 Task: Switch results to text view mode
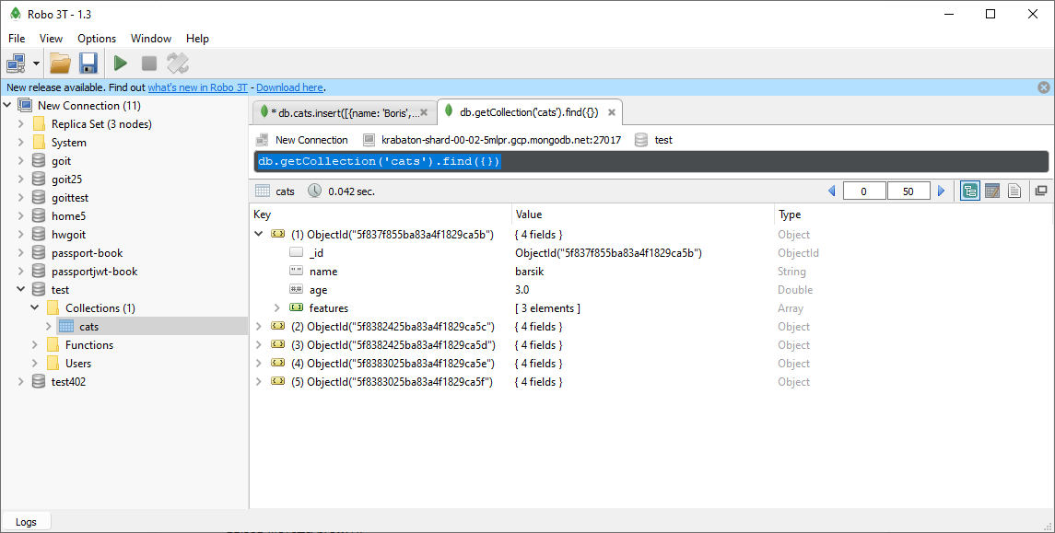(x=1014, y=191)
